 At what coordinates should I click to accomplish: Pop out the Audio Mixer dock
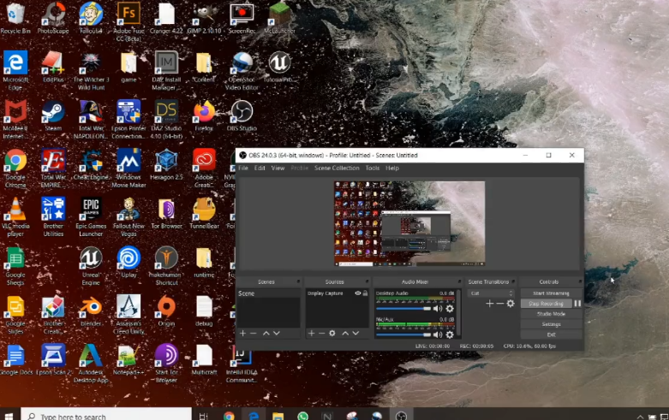(459, 281)
